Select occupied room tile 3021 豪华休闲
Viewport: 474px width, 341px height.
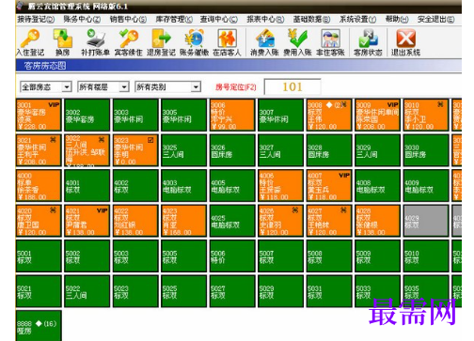[x=39, y=150]
